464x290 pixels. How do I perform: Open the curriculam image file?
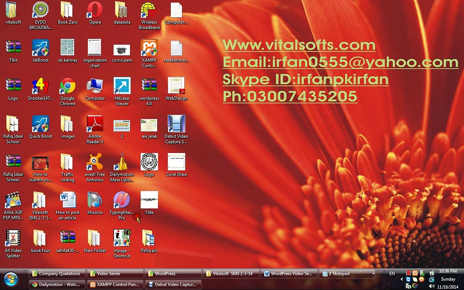coord(122,53)
